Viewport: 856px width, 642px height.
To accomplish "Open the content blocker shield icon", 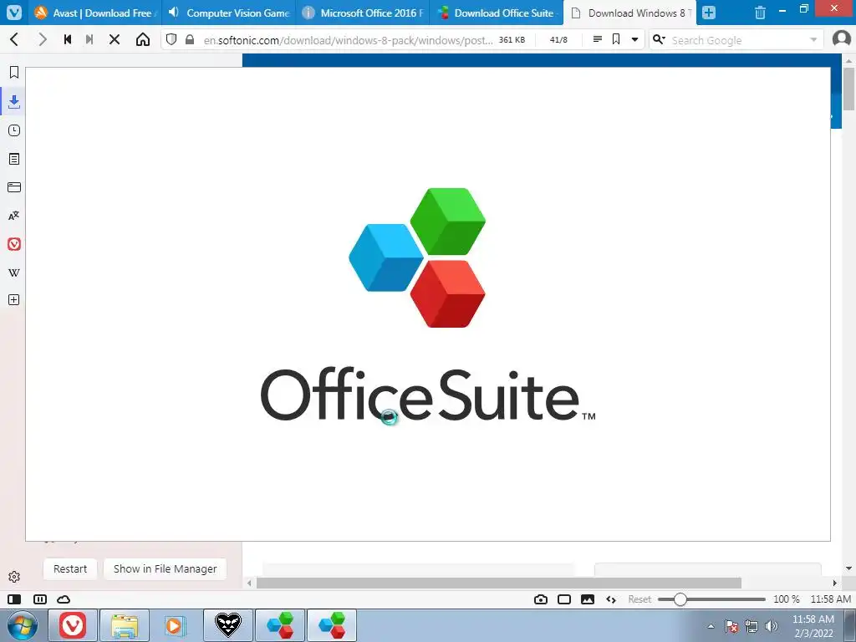I will (x=171, y=39).
